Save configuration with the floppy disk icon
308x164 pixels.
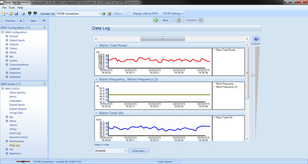(x=16, y=14)
